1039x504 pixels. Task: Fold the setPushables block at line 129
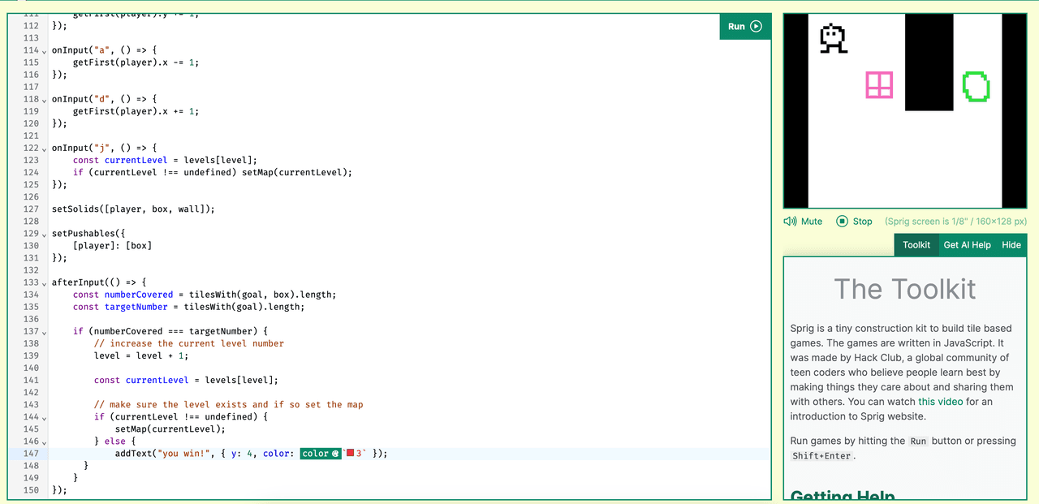tap(44, 234)
